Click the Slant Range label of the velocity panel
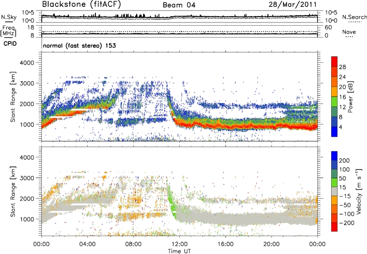The height and width of the screenshot is (254, 367). (13, 191)
